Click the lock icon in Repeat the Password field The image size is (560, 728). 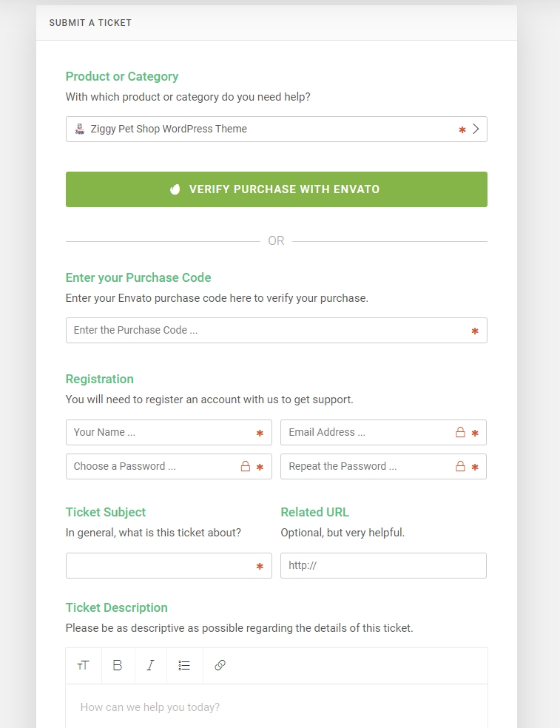460,467
